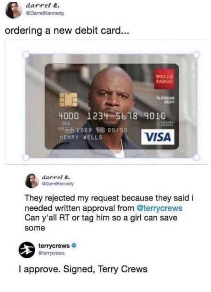Click the bold terrycrews display name
This screenshot has width=211, height=292.
pyautogui.click(x=54, y=246)
